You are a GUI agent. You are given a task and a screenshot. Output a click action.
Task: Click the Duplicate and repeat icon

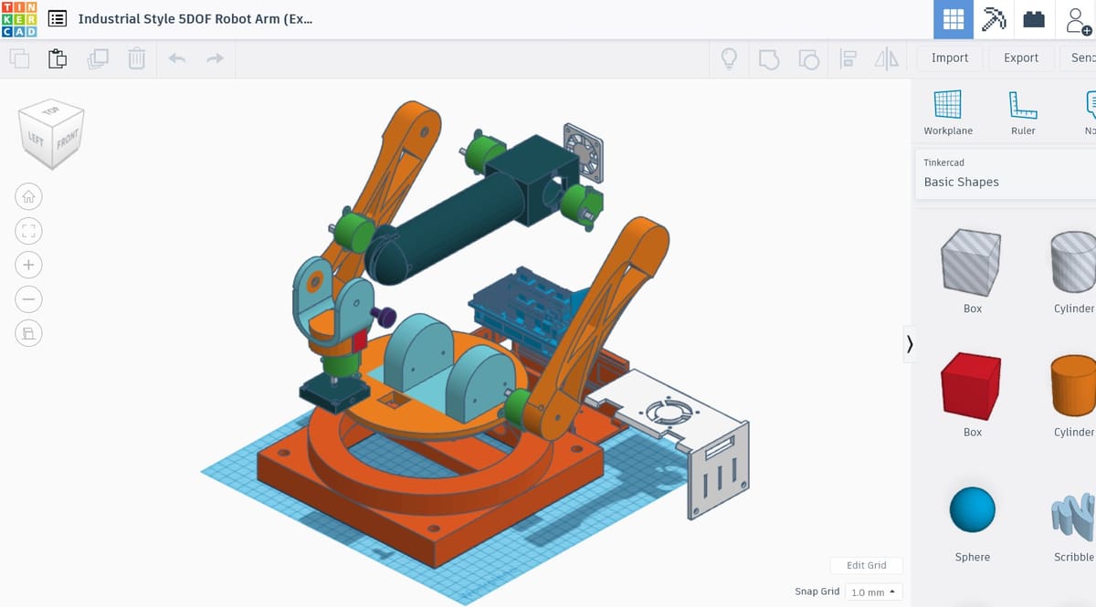coord(97,59)
